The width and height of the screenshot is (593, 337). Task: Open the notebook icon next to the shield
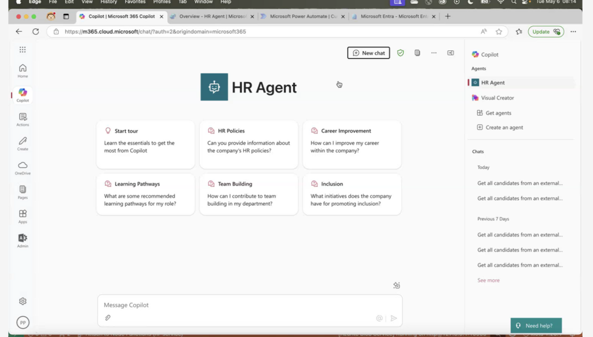tap(417, 53)
